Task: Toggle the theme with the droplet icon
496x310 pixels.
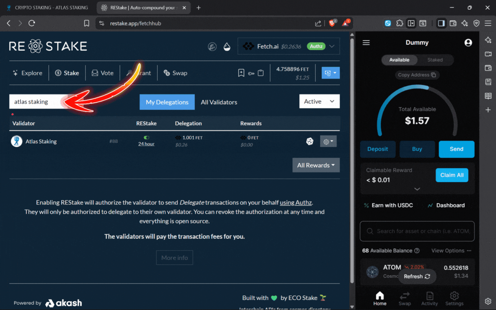Action: point(227,47)
